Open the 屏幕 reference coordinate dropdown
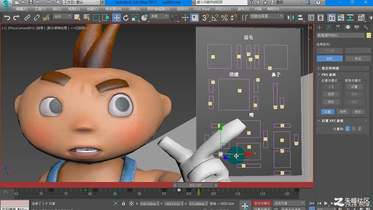This screenshot has height=210, width=373. pyautogui.click(x=159, y=16)
